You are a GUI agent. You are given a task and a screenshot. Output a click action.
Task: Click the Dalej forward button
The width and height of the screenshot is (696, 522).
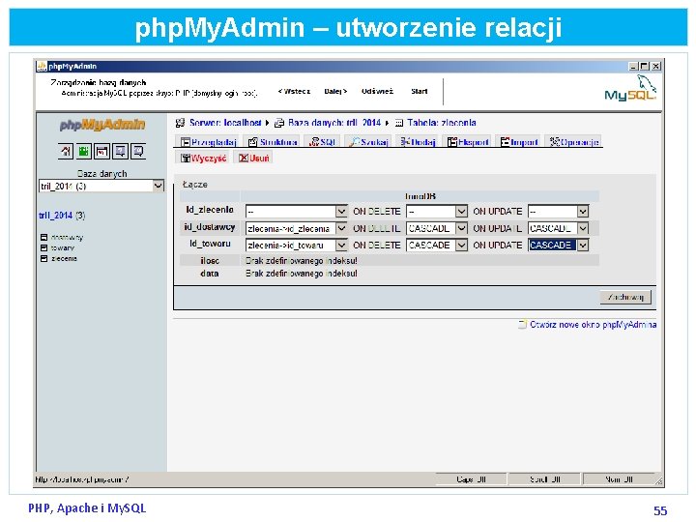click(x=335, y=92)
